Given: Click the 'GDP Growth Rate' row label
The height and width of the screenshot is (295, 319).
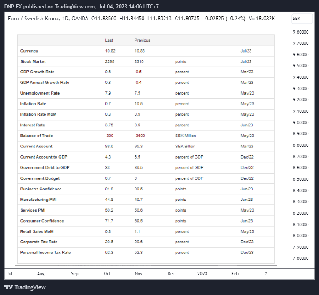Looking at the screenshot, I should [x=37, y=72].
